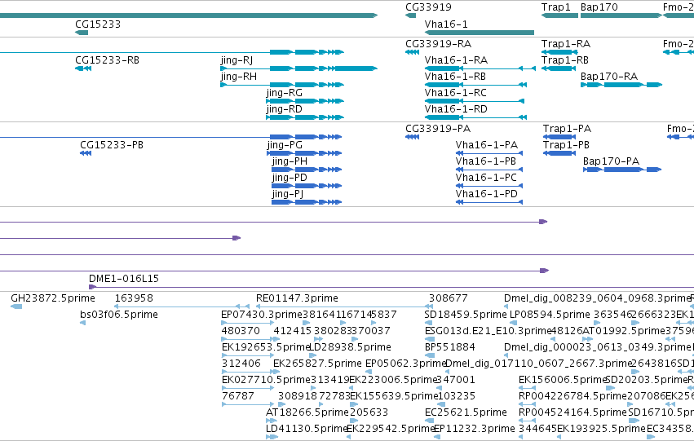The image size is (694, 441).
Task: Select the DME1-016L15 clone label
Action: click(124, 279)
